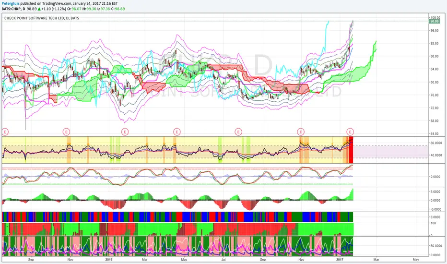The width and height of the screenshot is (447, 264).
Task: Open earnings marker E just before Nov 2015
Action: (x=66, y=132)
